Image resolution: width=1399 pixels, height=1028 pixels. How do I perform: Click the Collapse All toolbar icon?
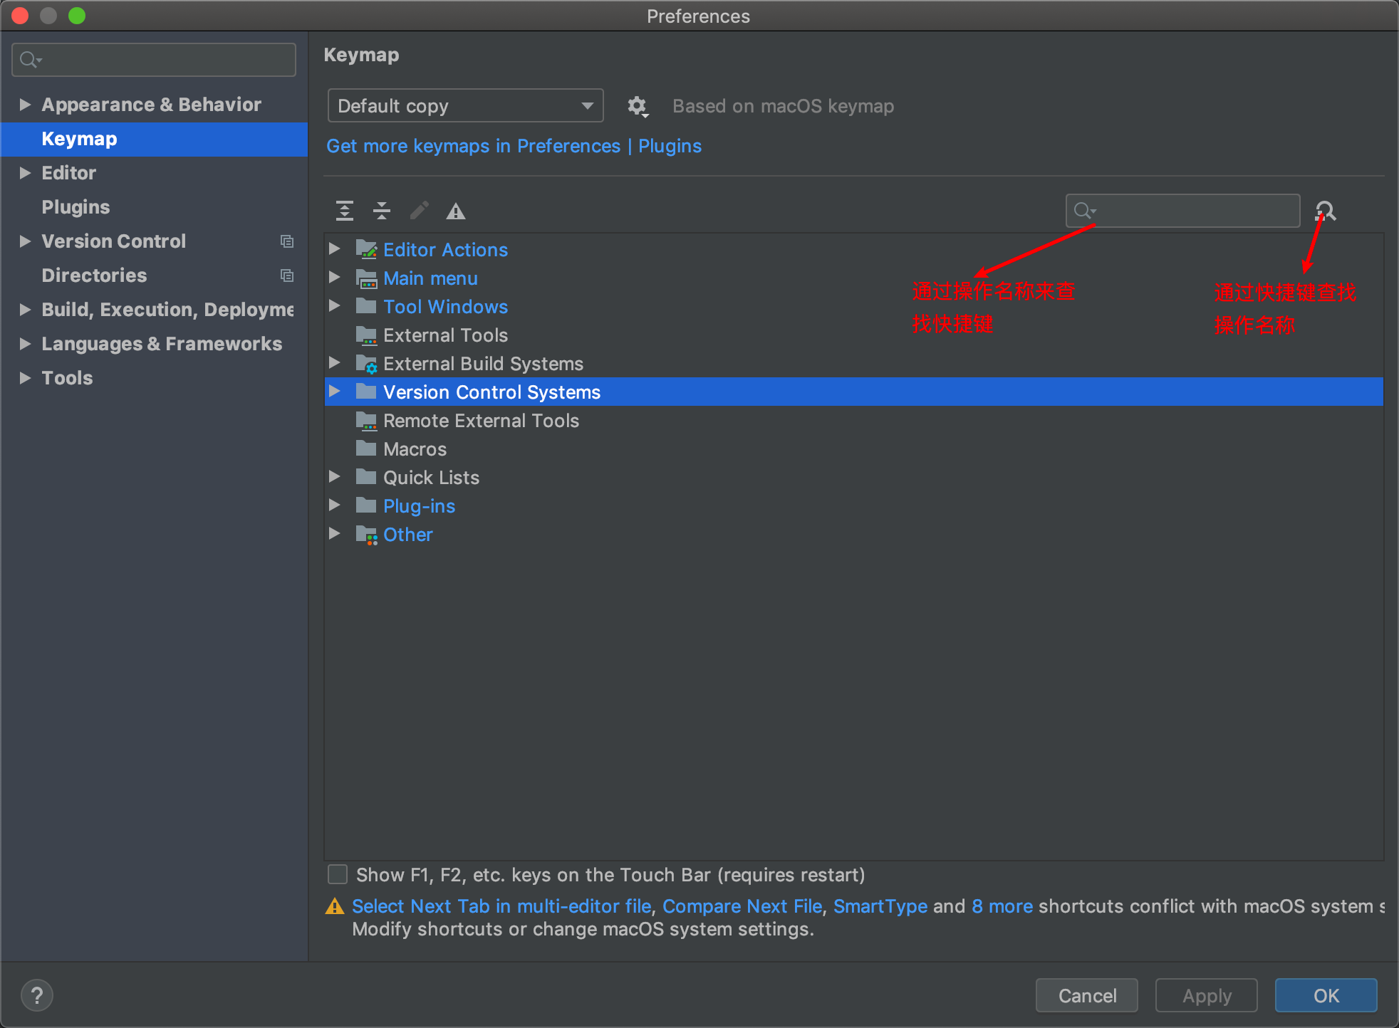[x=382, y=211]
